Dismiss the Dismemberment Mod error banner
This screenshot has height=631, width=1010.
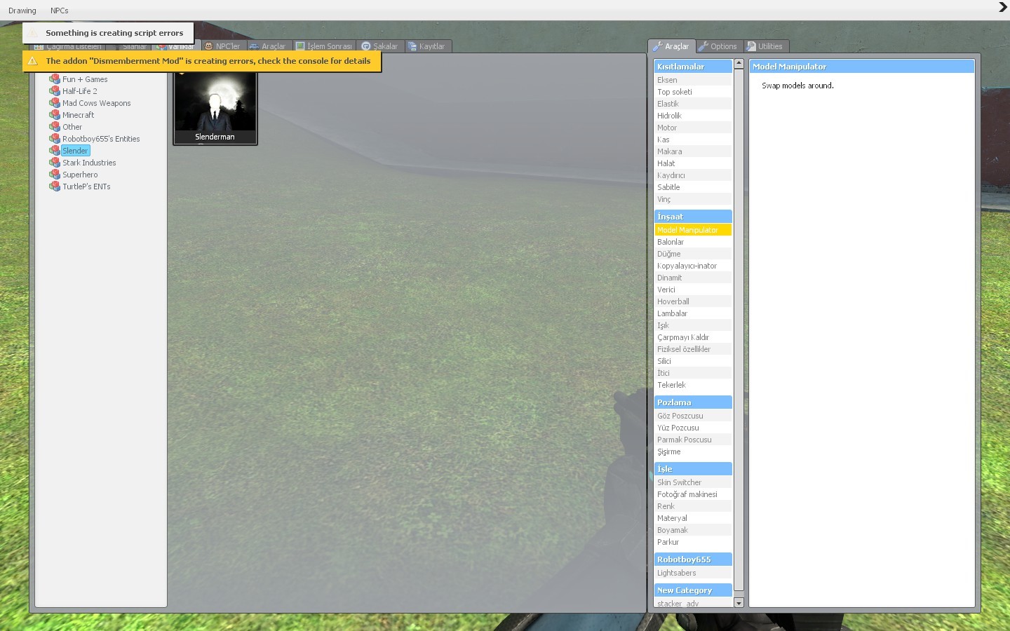[202, 61]
